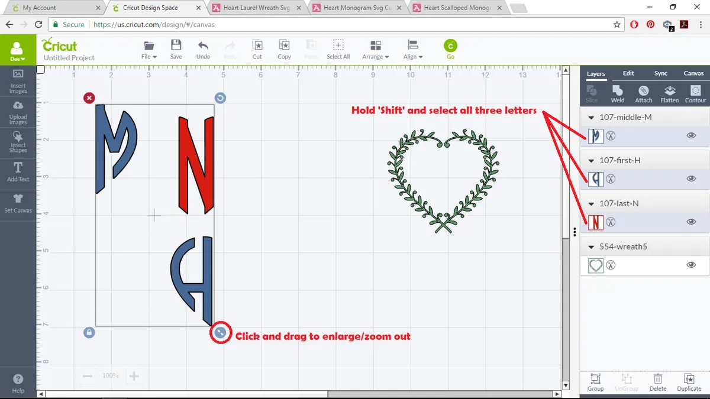The image size is (710, 399).
Task: Switch to the Sync tab
Action: click(x=661, y=73)
